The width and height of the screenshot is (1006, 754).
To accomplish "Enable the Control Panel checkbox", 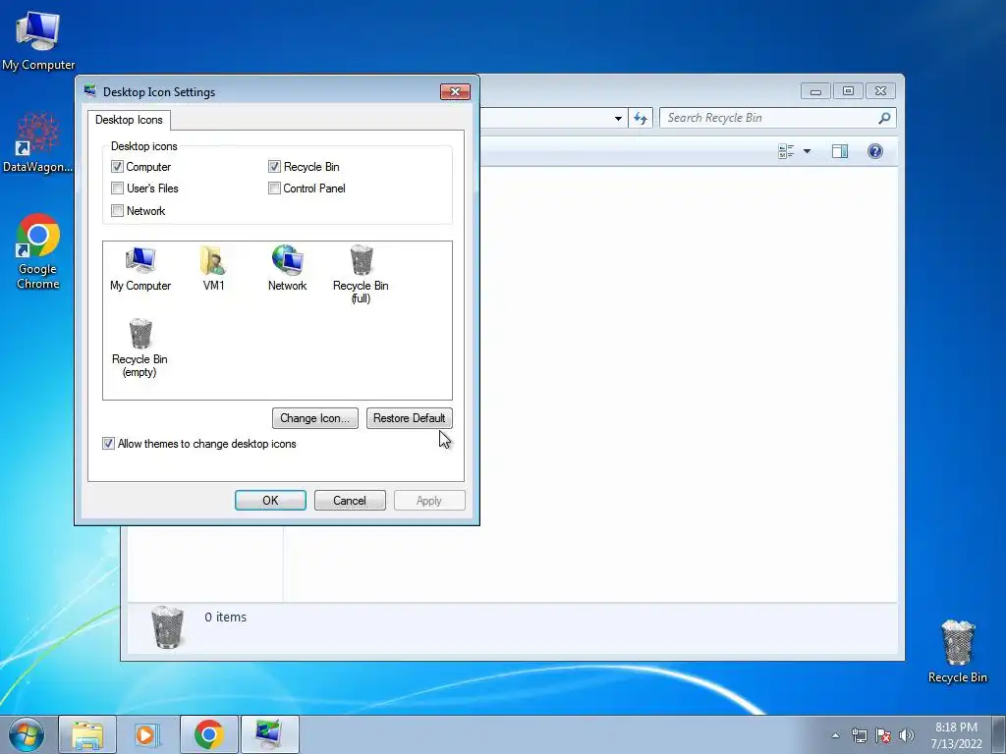I will [x=275, y=188].
